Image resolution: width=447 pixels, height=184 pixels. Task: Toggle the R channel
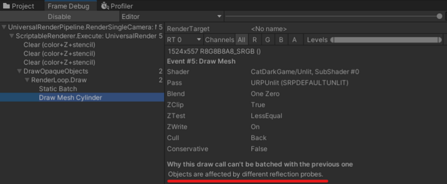pos(255,40)
